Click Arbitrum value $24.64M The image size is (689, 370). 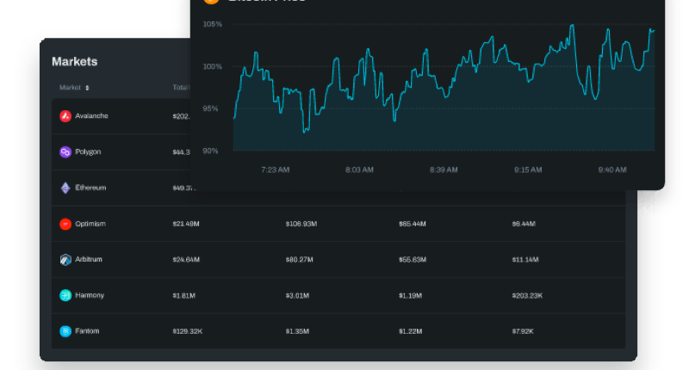(x=186, y=260)
